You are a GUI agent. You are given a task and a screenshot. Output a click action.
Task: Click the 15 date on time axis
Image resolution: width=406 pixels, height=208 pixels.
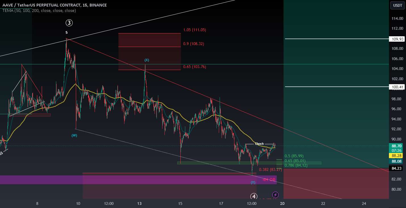(x=180, y=203)
